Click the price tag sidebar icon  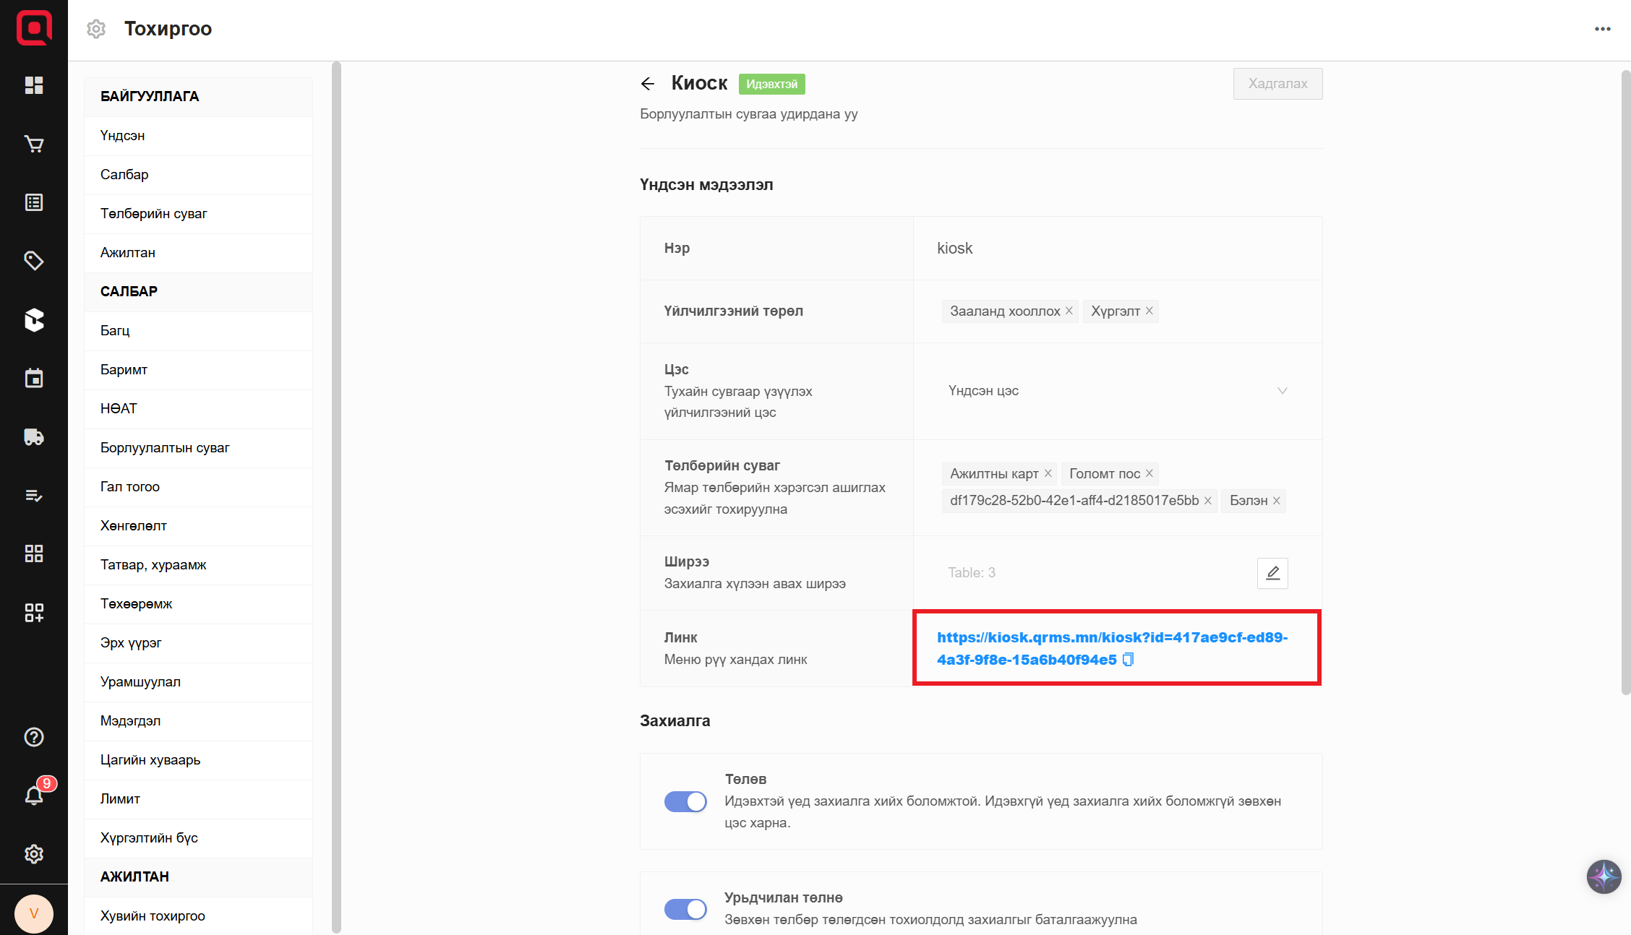34,261
